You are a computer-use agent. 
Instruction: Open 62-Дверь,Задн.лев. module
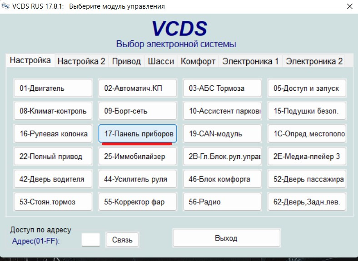pos(307,202)
